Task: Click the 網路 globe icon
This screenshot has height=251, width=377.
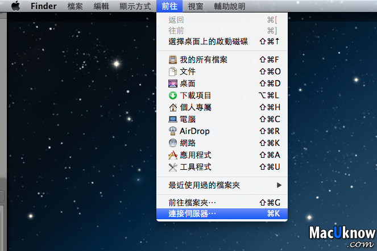Action: [x=173, y=143]
